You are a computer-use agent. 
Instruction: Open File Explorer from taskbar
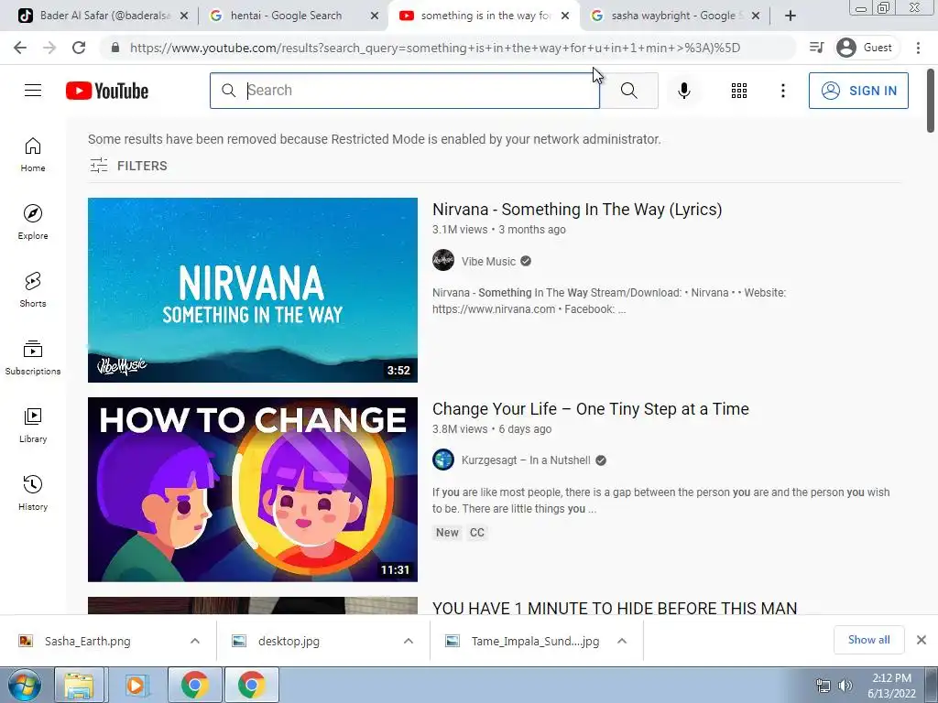coord(79,685)
